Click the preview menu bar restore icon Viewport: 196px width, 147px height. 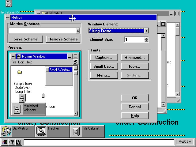pos(76,62)
